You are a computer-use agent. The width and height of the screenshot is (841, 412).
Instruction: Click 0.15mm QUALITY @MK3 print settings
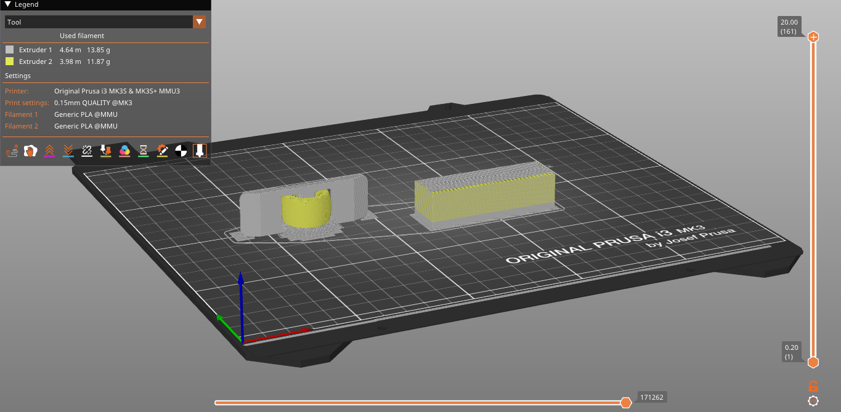[93, 103]
